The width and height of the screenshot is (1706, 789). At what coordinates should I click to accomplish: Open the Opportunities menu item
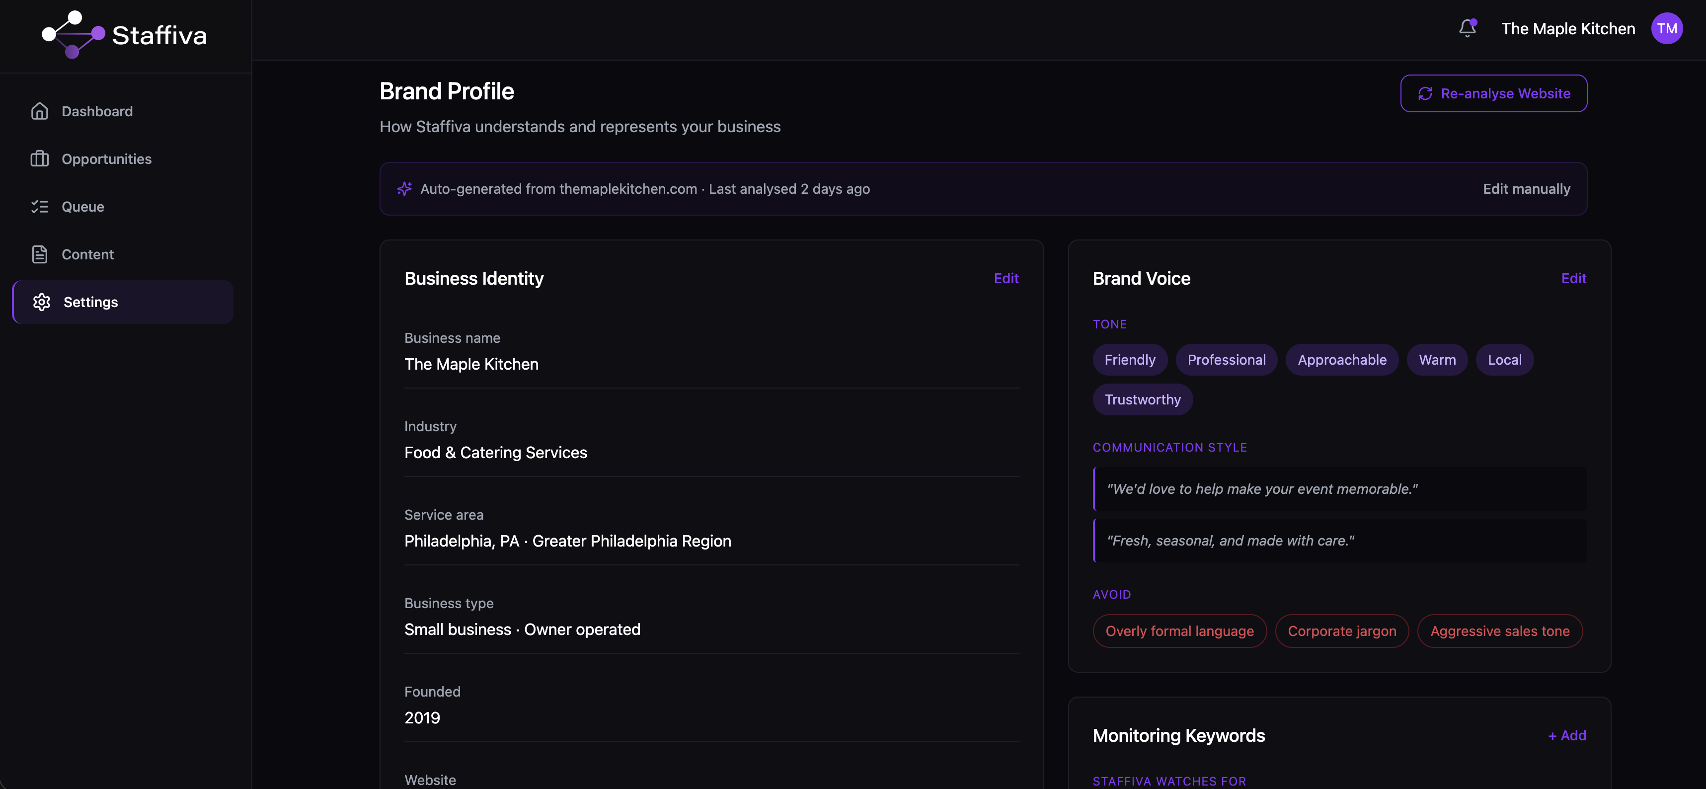coord(106,159)
